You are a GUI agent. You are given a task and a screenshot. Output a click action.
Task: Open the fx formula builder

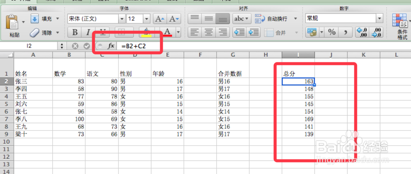[111, 46]
